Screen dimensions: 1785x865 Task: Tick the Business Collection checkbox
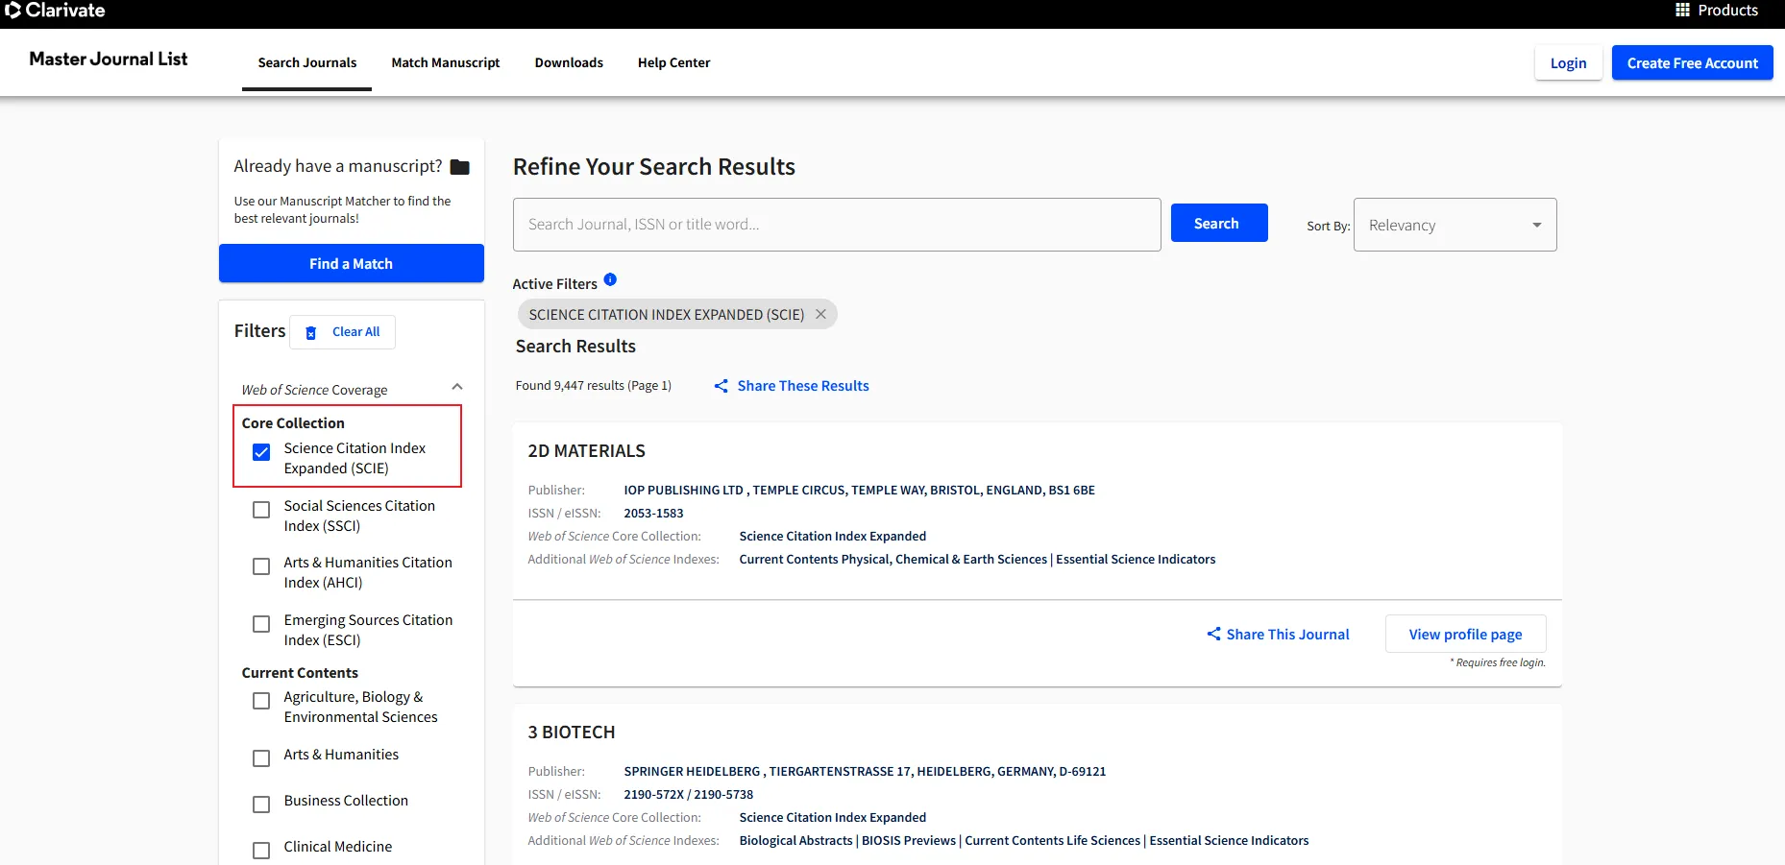(261, 805)
